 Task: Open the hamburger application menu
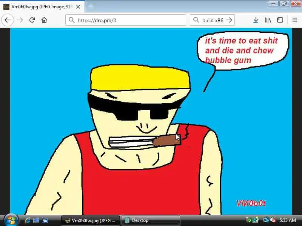click(x=295, y=20)
